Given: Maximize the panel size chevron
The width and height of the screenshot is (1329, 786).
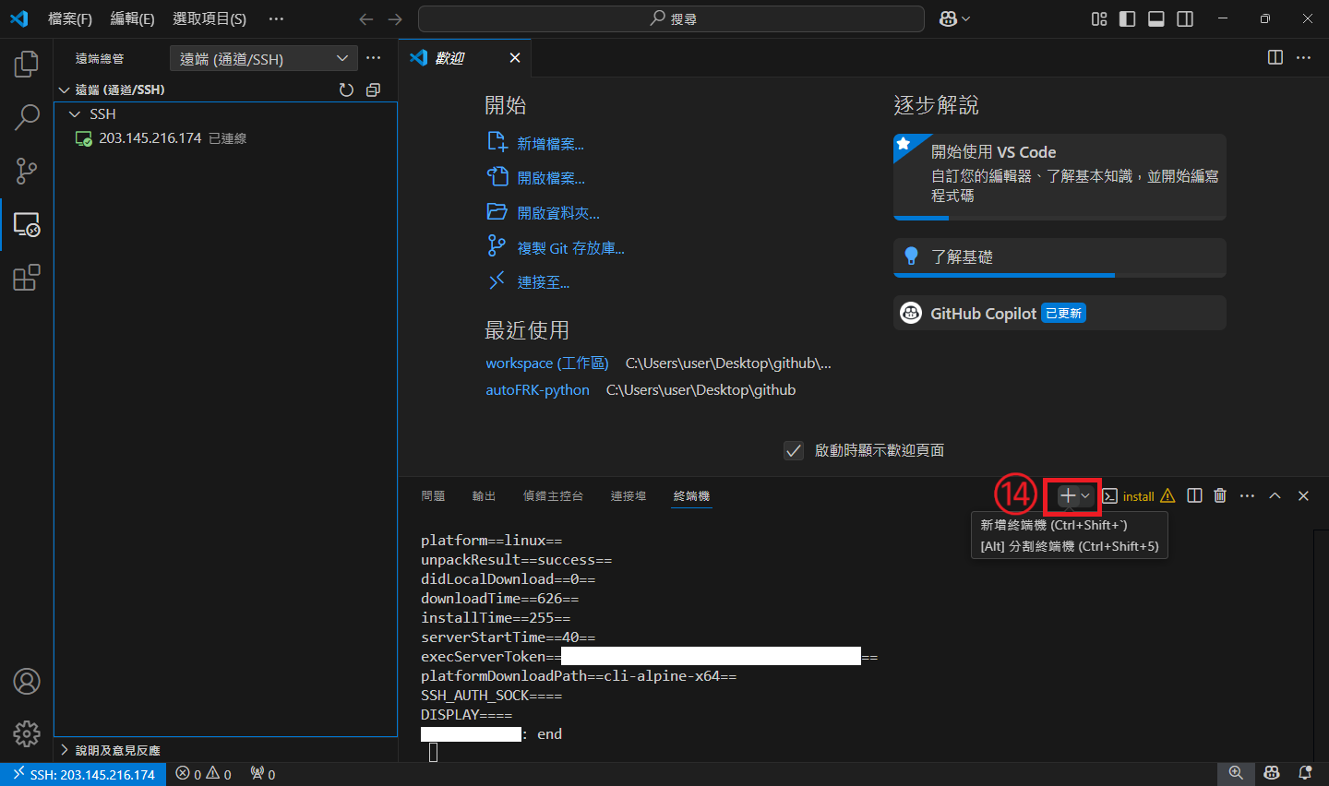Looking at the screenshot, I should [x=1275, y=495].
